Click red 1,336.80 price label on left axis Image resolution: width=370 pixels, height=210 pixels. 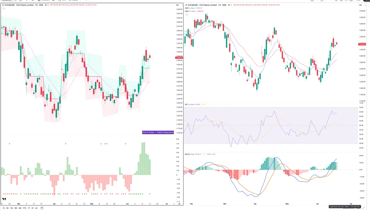[179, 58]
